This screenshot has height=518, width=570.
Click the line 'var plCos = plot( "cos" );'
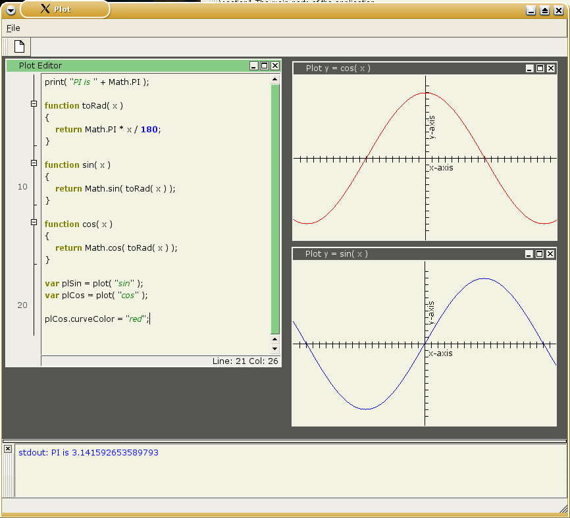96,295
